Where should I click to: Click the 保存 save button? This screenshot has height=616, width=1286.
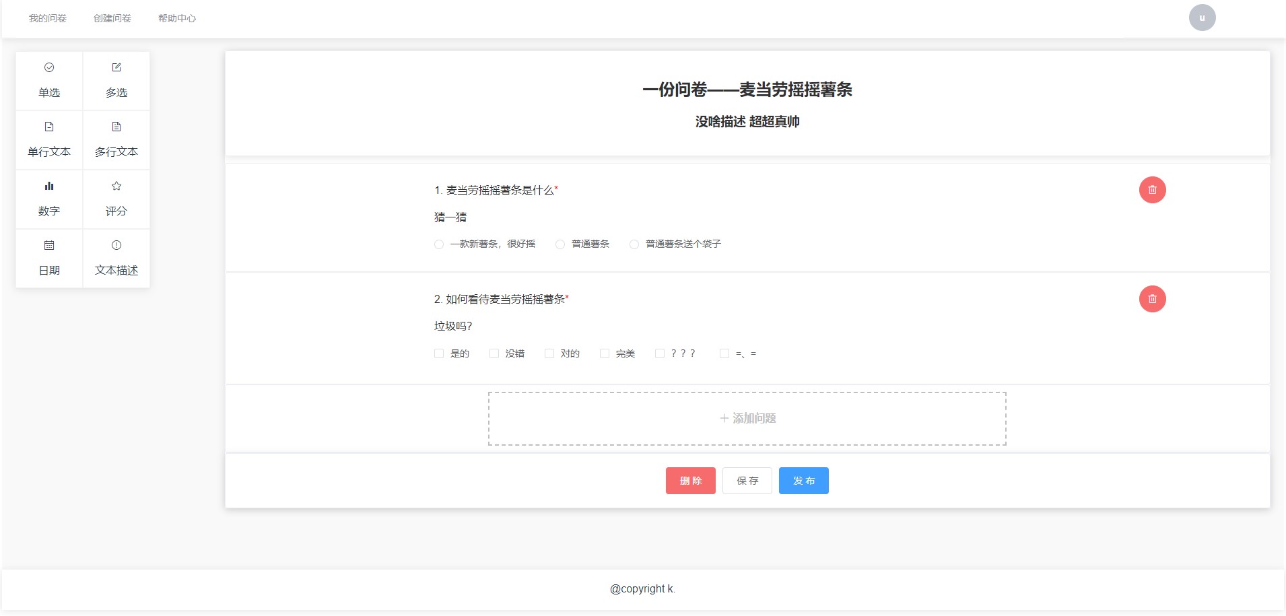[x=747, y=481]
